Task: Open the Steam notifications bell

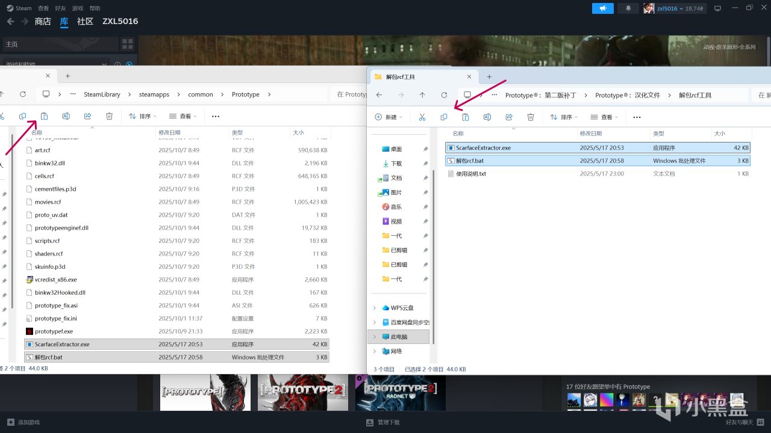Action: [628, 8]
